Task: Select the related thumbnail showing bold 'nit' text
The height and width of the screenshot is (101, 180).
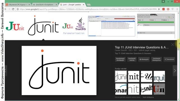Action: [x=134, y=76]
